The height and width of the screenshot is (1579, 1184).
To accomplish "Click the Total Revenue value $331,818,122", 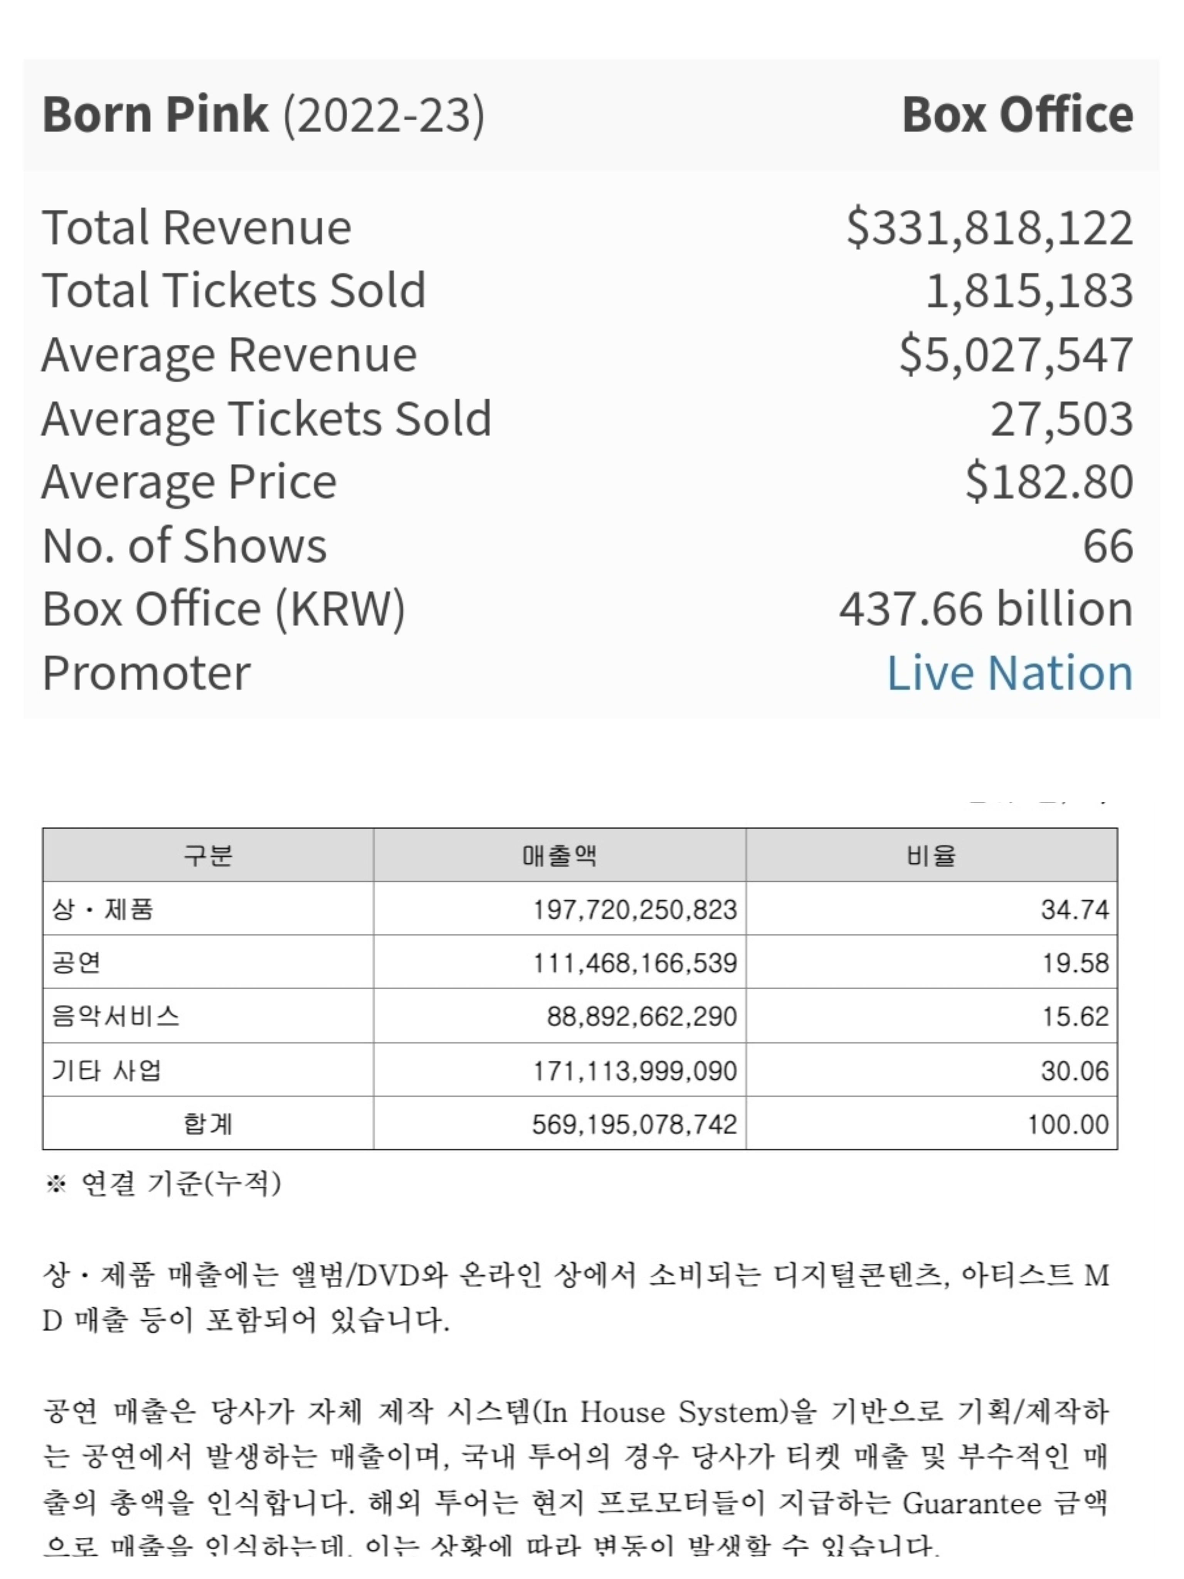I will click(990, 228).
